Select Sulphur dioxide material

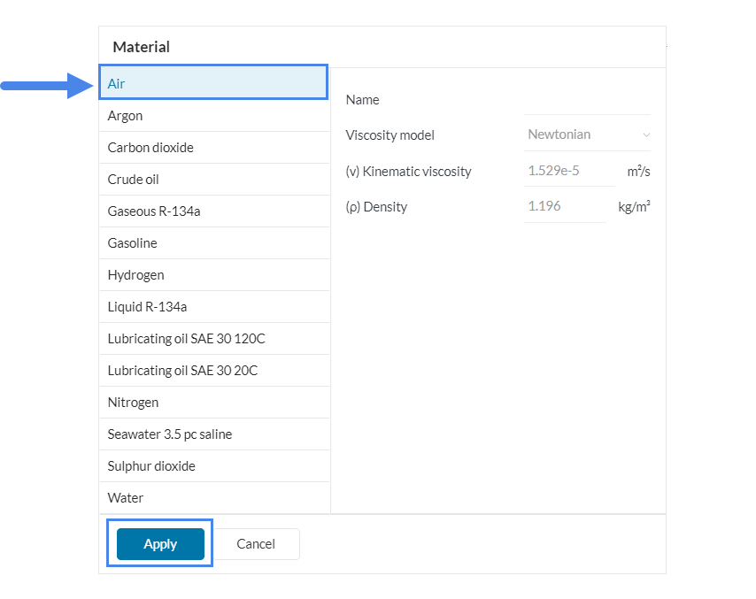pos(212,466)
